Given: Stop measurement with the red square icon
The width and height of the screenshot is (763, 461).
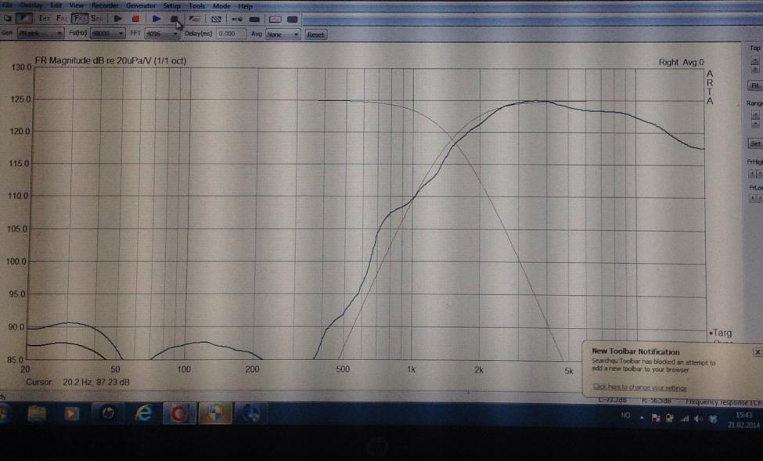Looking at the screenshot, I should (135, 19).
